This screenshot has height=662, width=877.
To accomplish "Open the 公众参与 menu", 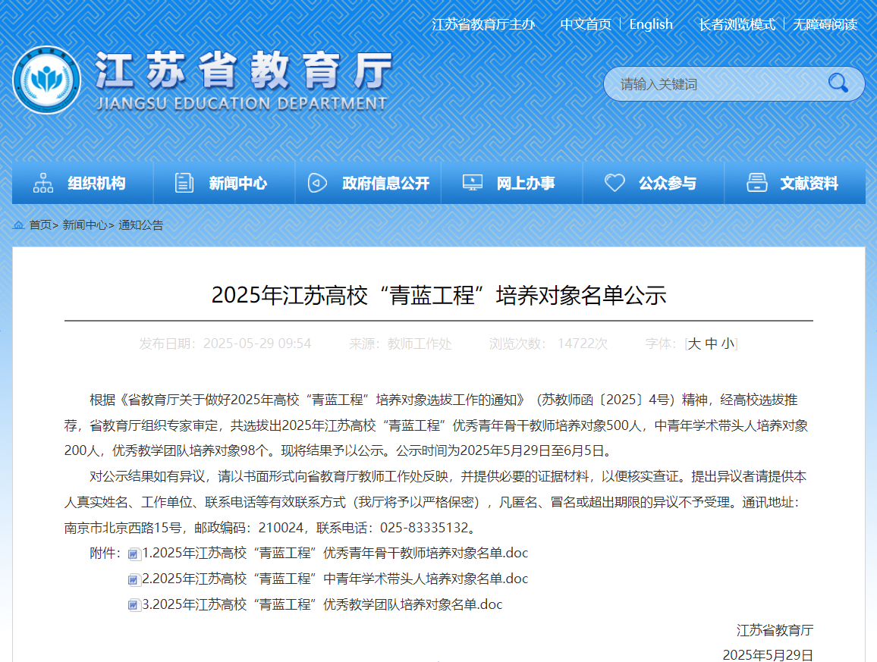I will click(653, 183).
